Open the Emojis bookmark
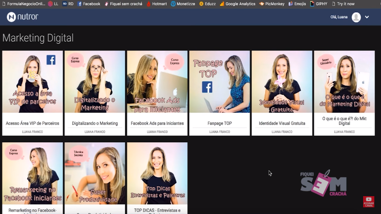 click(297, 4)
